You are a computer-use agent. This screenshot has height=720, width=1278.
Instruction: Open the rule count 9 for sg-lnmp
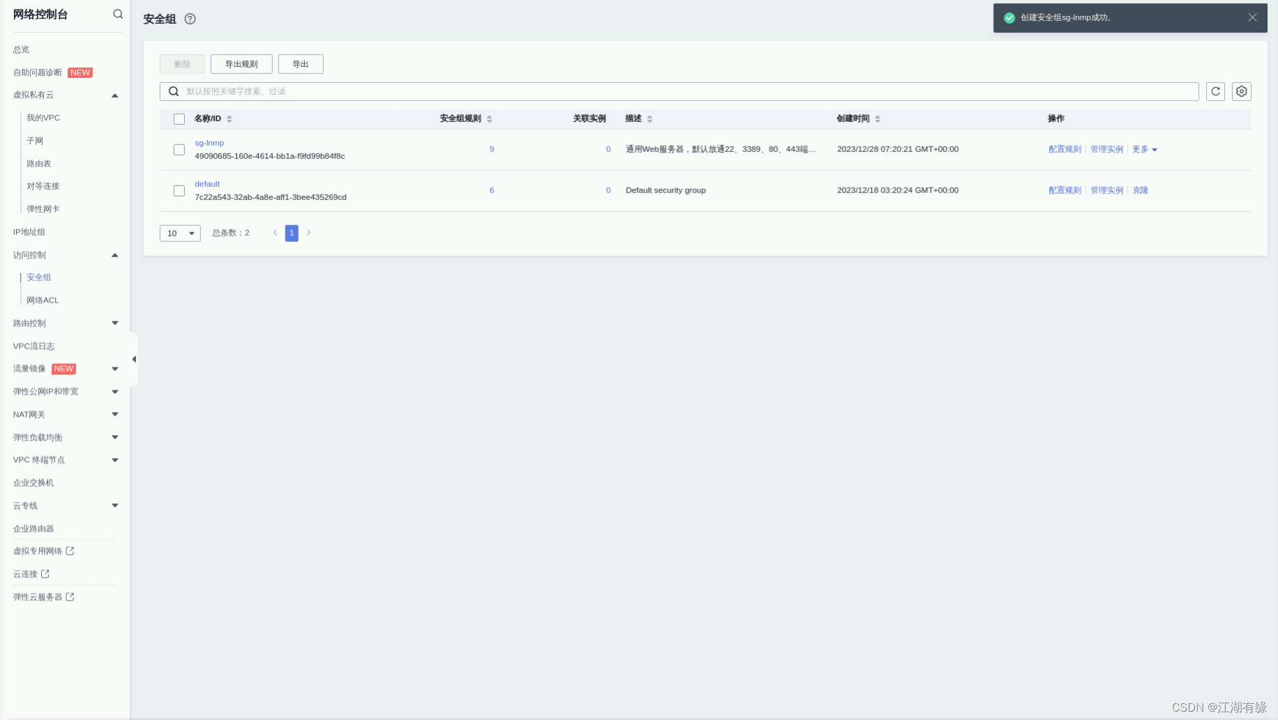click(x=492, y=149)
